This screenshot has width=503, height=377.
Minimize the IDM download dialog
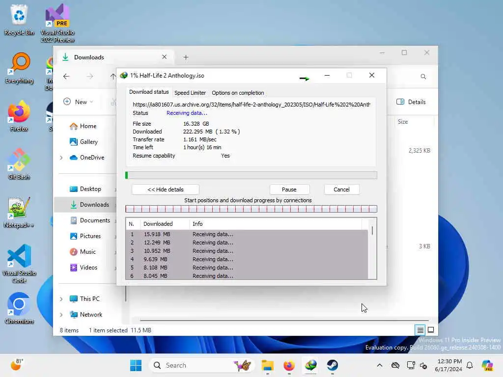(x=327, y=75)
